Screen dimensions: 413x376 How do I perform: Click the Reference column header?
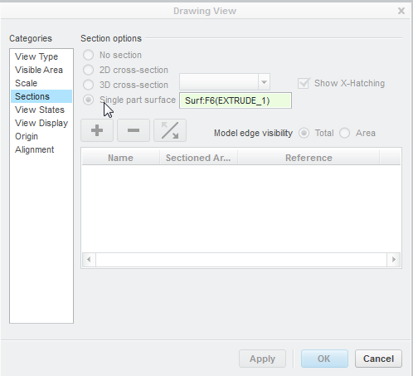pyautogui.click(x=309, y=158)
